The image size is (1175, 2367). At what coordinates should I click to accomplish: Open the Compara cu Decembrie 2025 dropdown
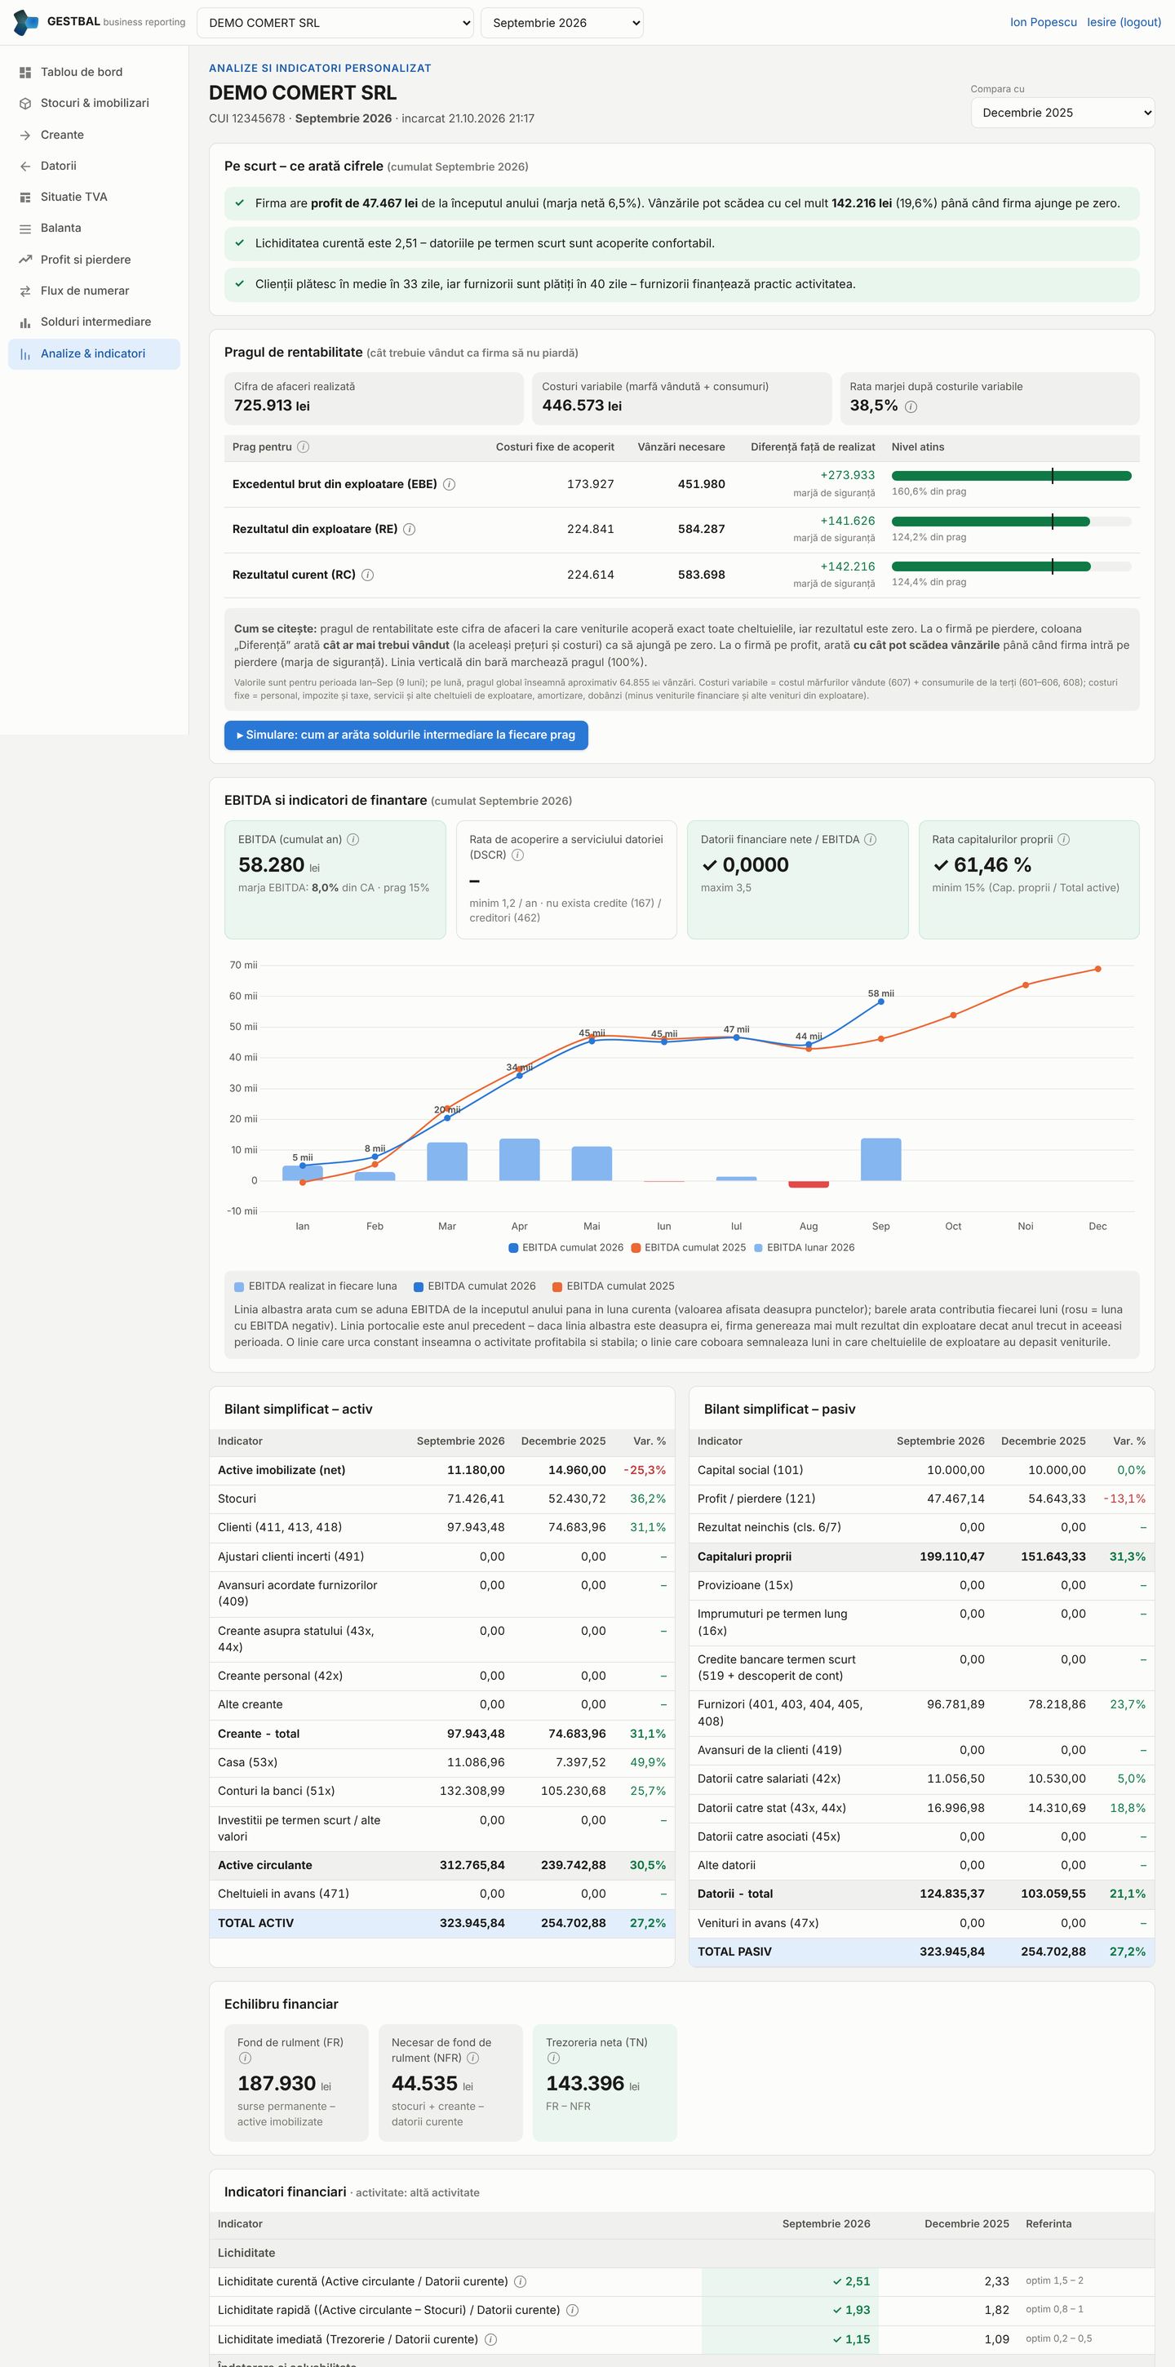pos(1062,112)
